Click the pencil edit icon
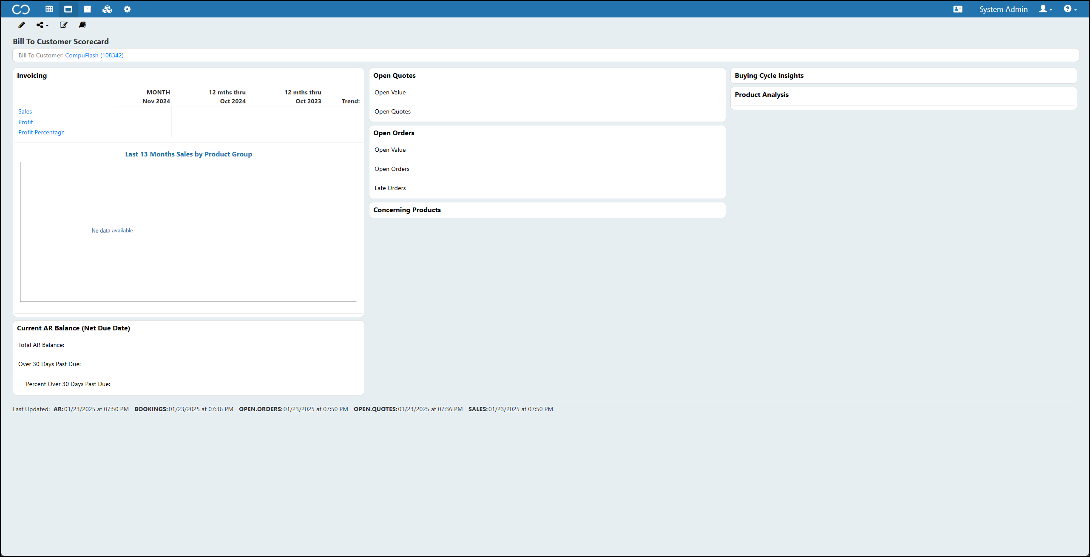The height and width of the screenshot is (557, 1090). (x=22, y=25)
